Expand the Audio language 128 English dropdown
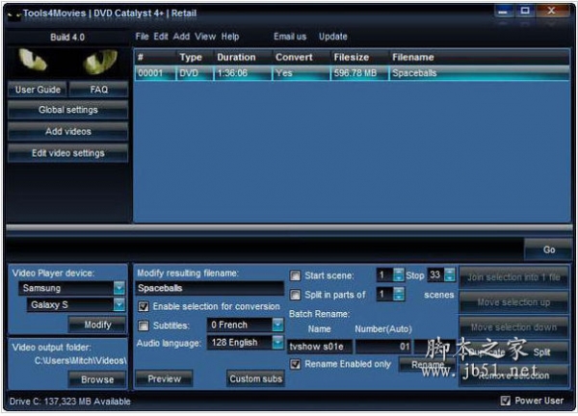Screen dimensions: 578x416 278,342
